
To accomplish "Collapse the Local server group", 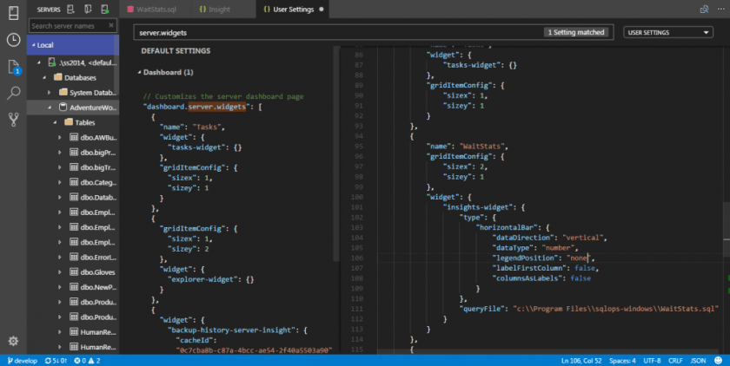I will tap(33, 45).
